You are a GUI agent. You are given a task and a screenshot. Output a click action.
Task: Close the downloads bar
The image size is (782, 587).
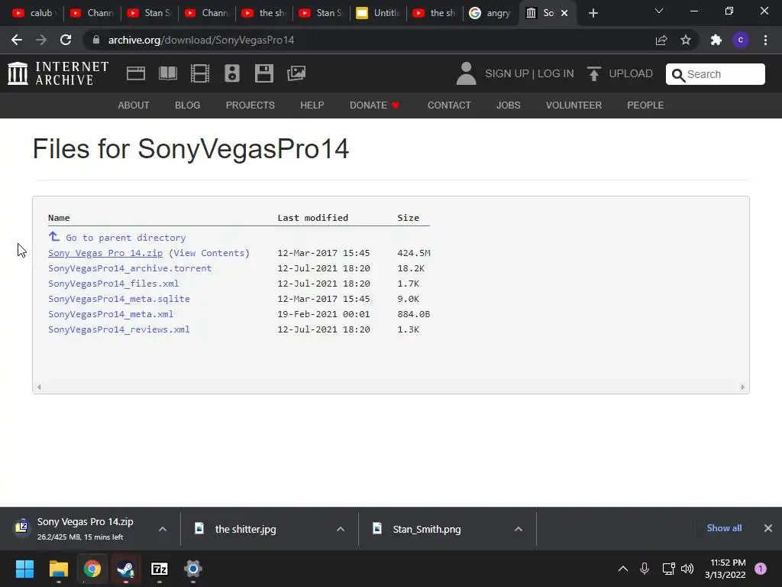(768, 528)
